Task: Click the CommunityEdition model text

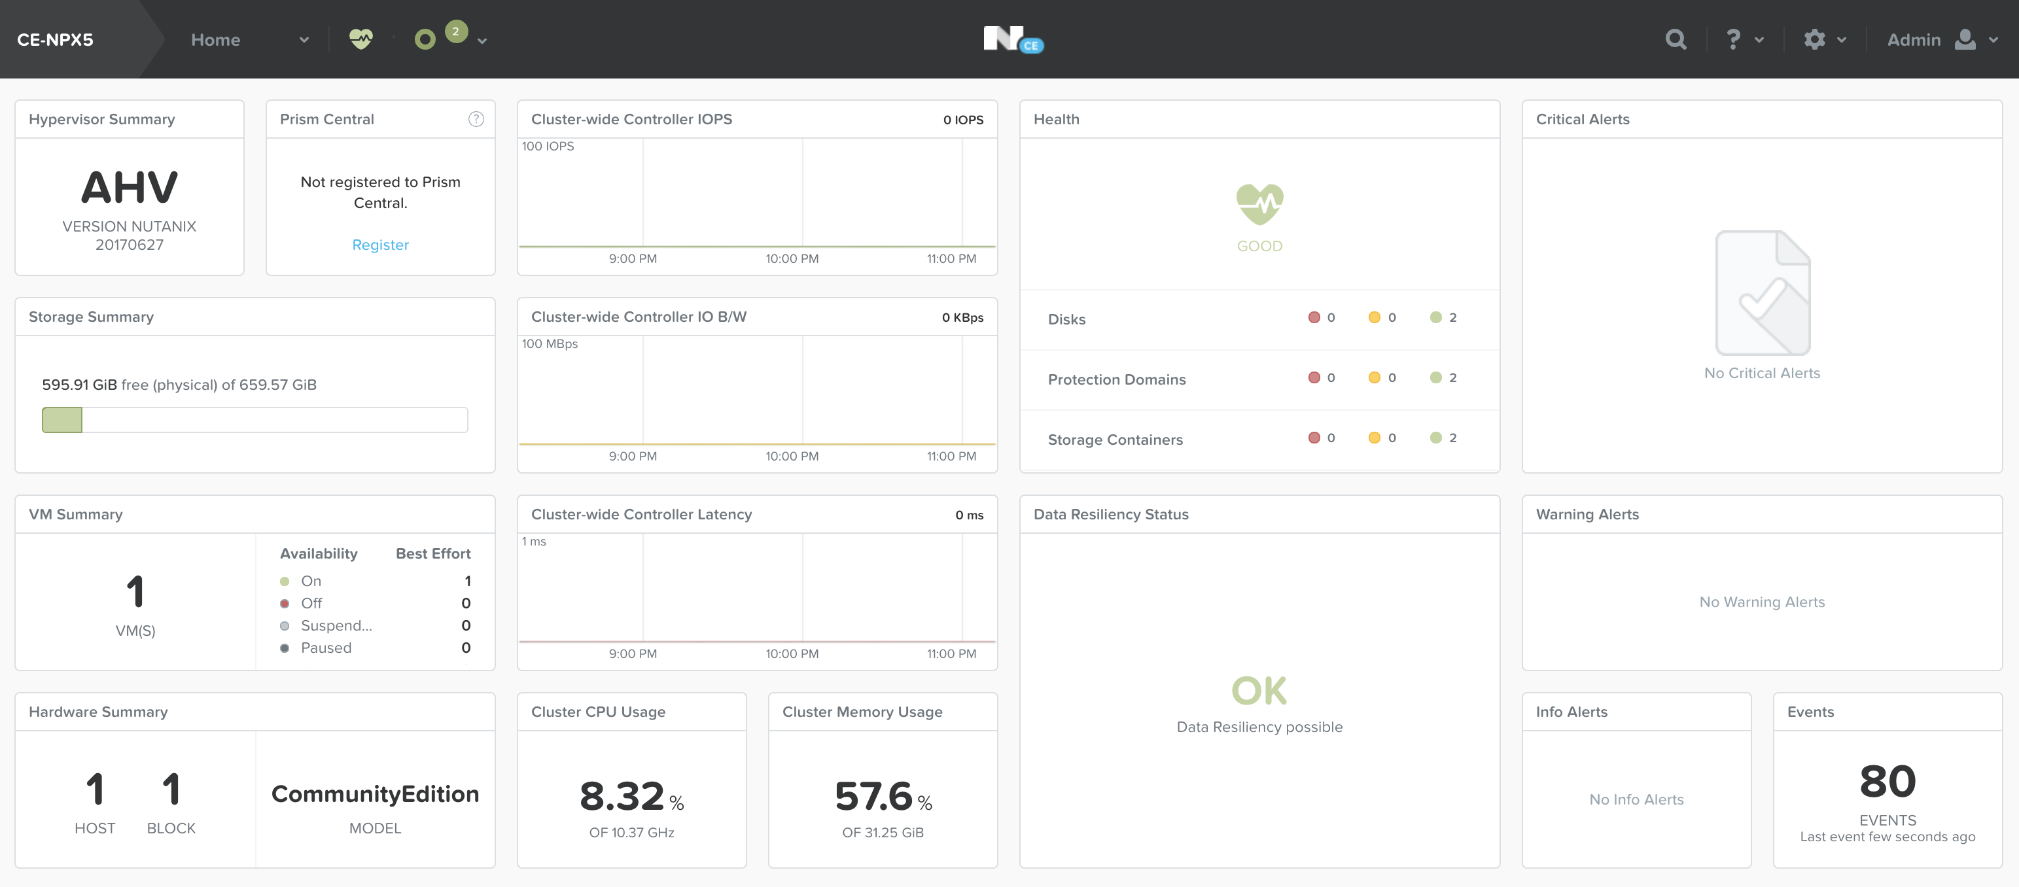Action: point(375,793)
